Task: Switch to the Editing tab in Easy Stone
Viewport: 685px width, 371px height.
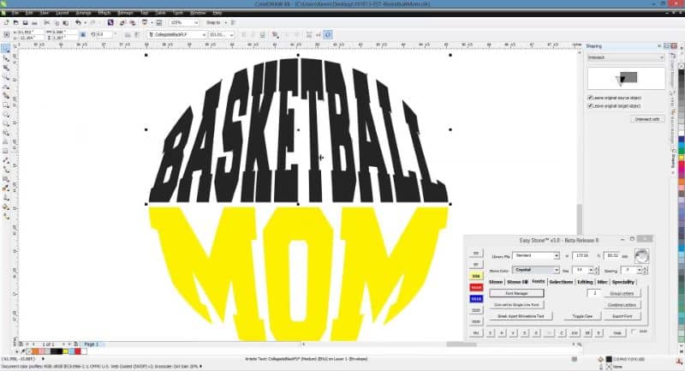Action: 585,282
